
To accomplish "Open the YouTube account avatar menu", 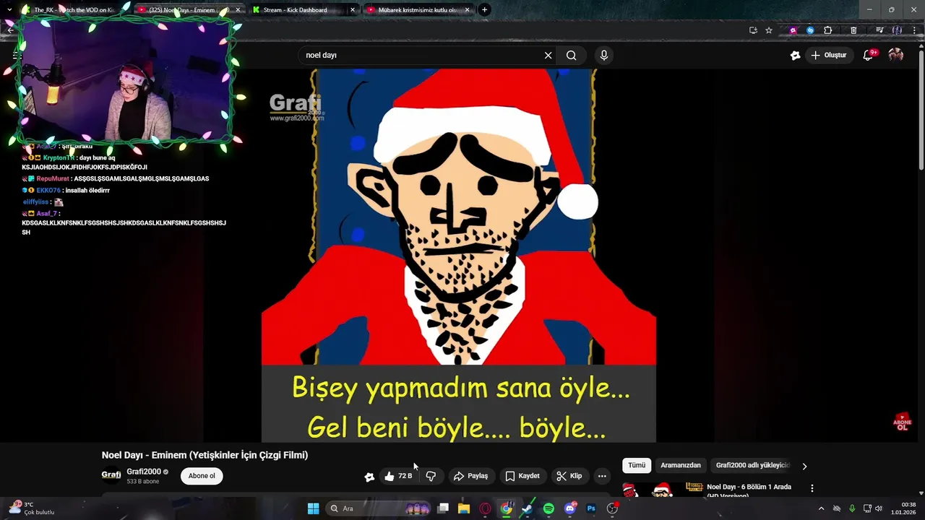I will click(x=896, y=55).
